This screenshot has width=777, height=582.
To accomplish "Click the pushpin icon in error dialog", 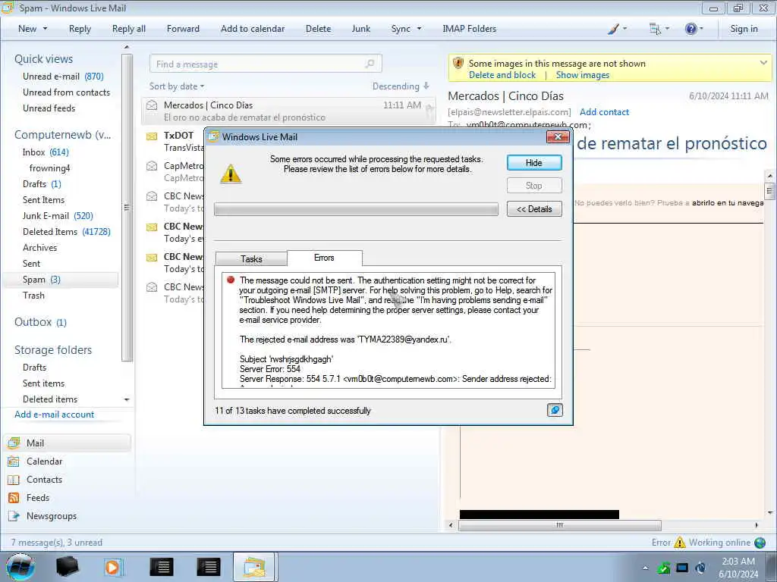I will click(x=555, y=410).
